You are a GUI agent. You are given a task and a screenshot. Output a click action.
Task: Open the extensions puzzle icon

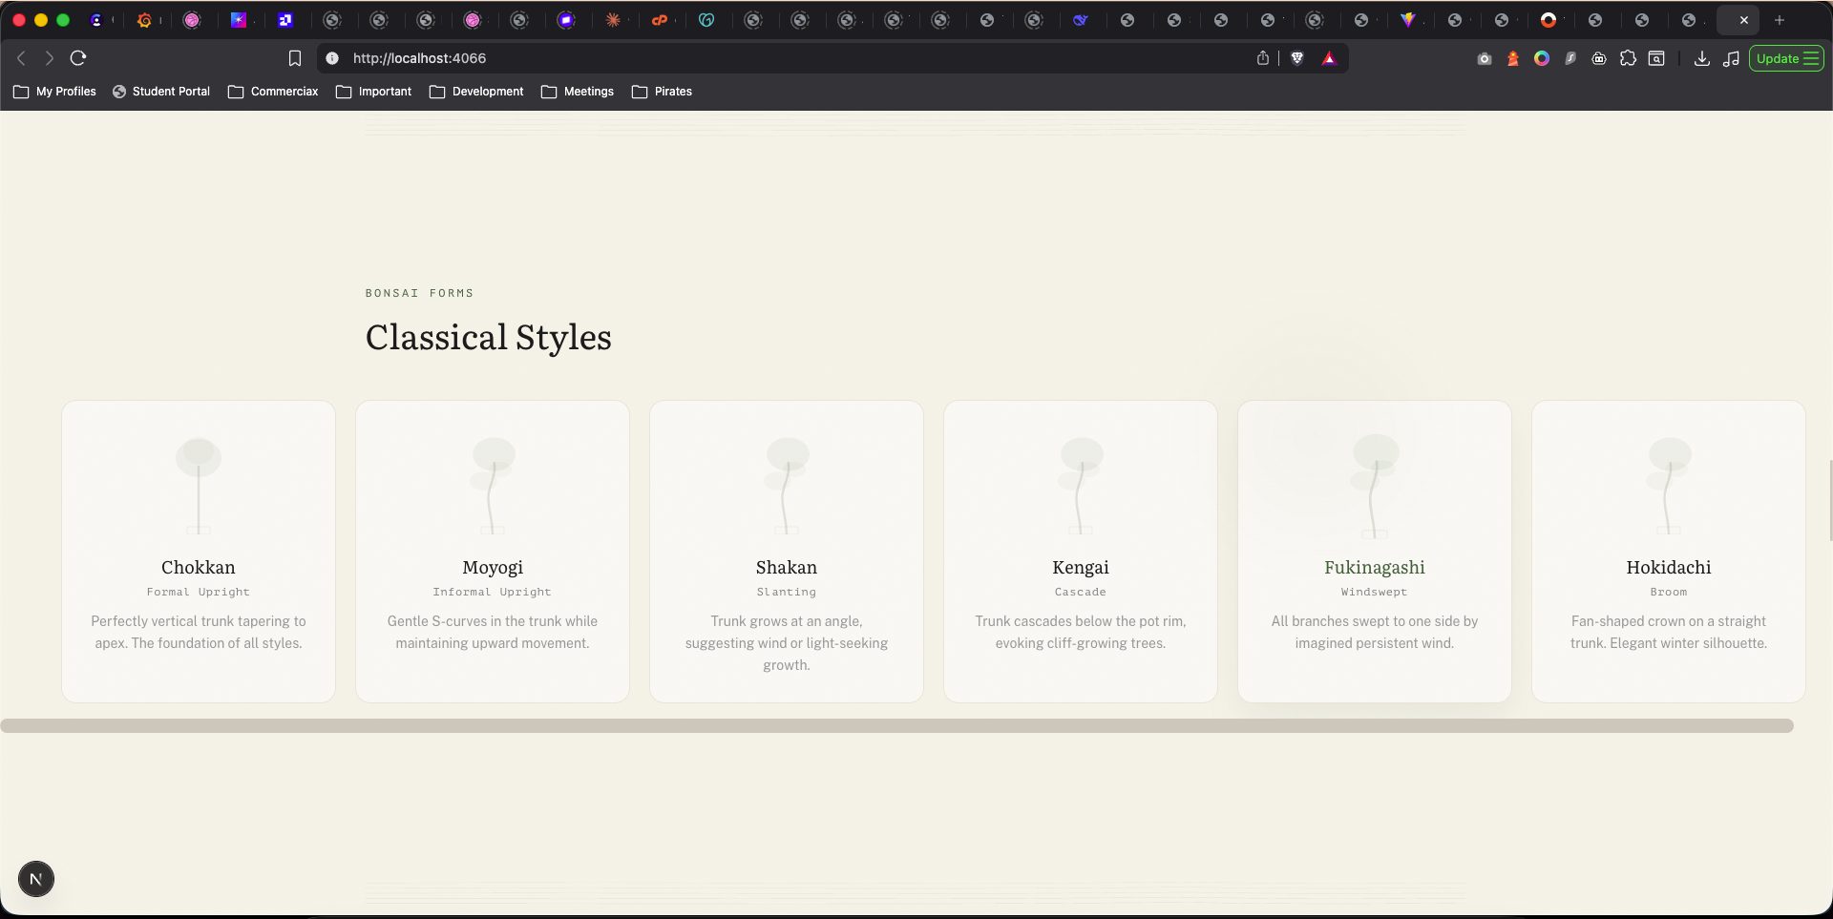[x=1628, y=58]
